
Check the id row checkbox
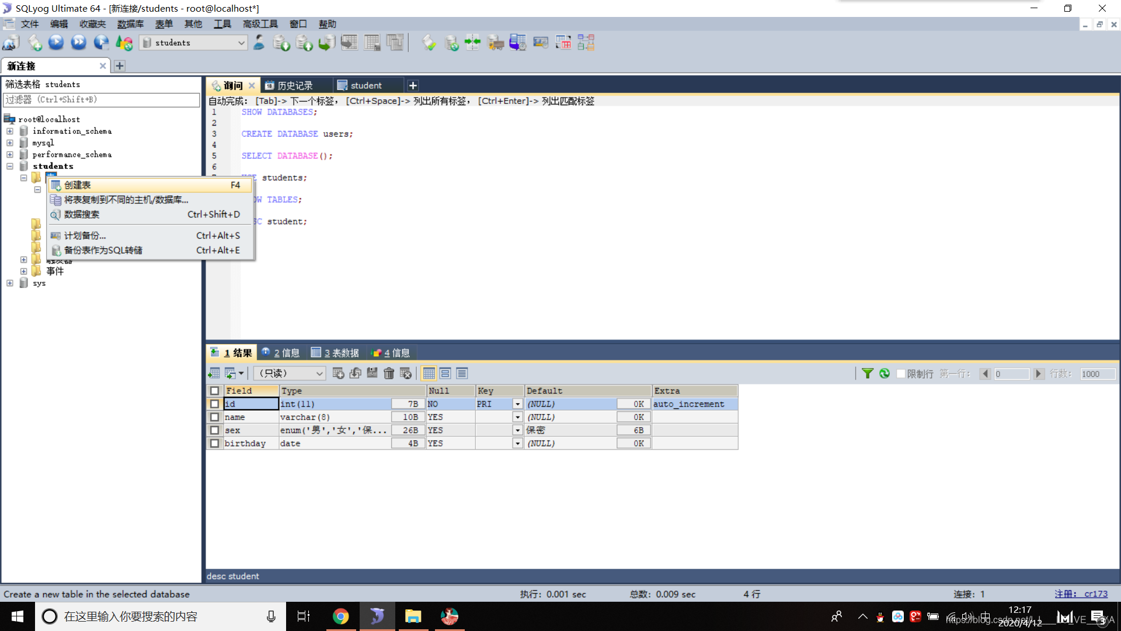click(x=214, y=404)
